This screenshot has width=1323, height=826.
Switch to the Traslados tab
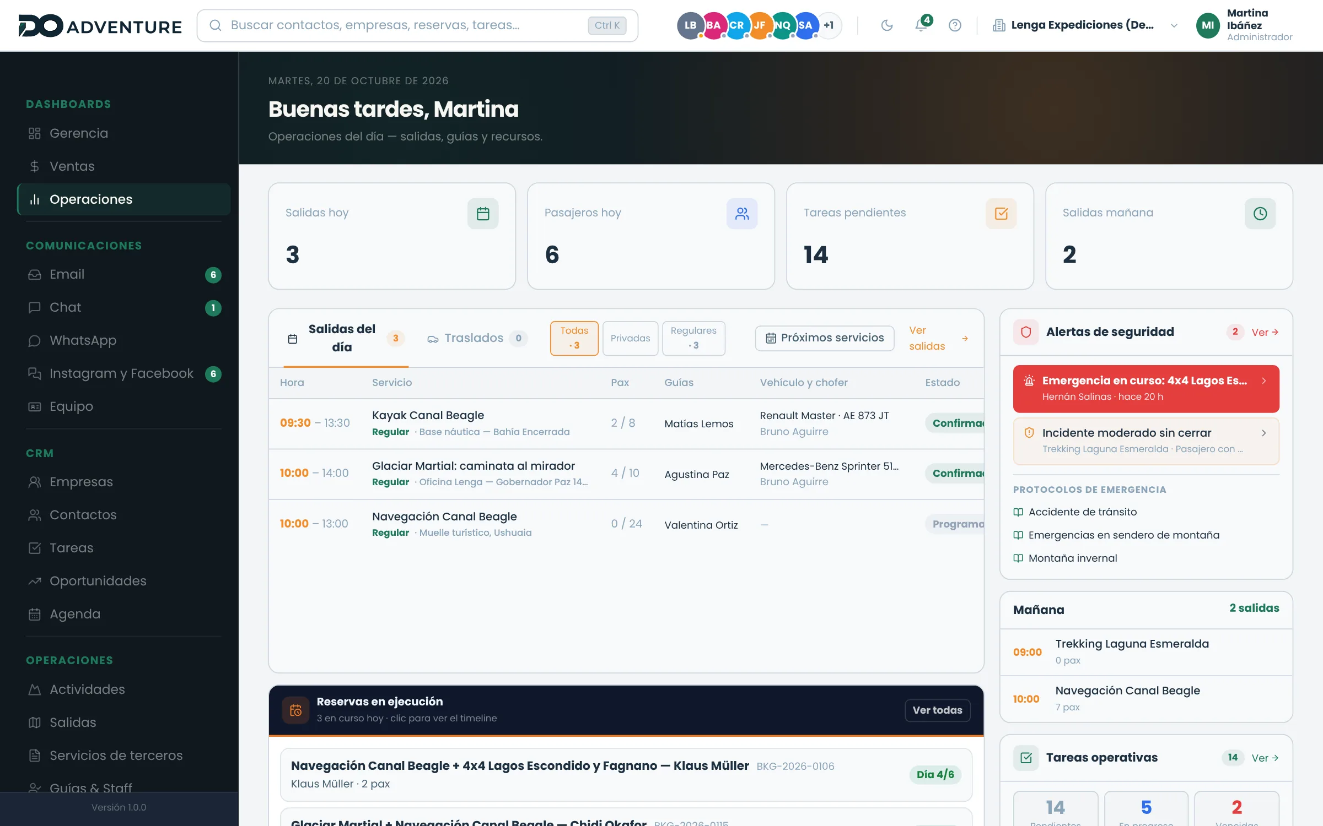point(477,338)
